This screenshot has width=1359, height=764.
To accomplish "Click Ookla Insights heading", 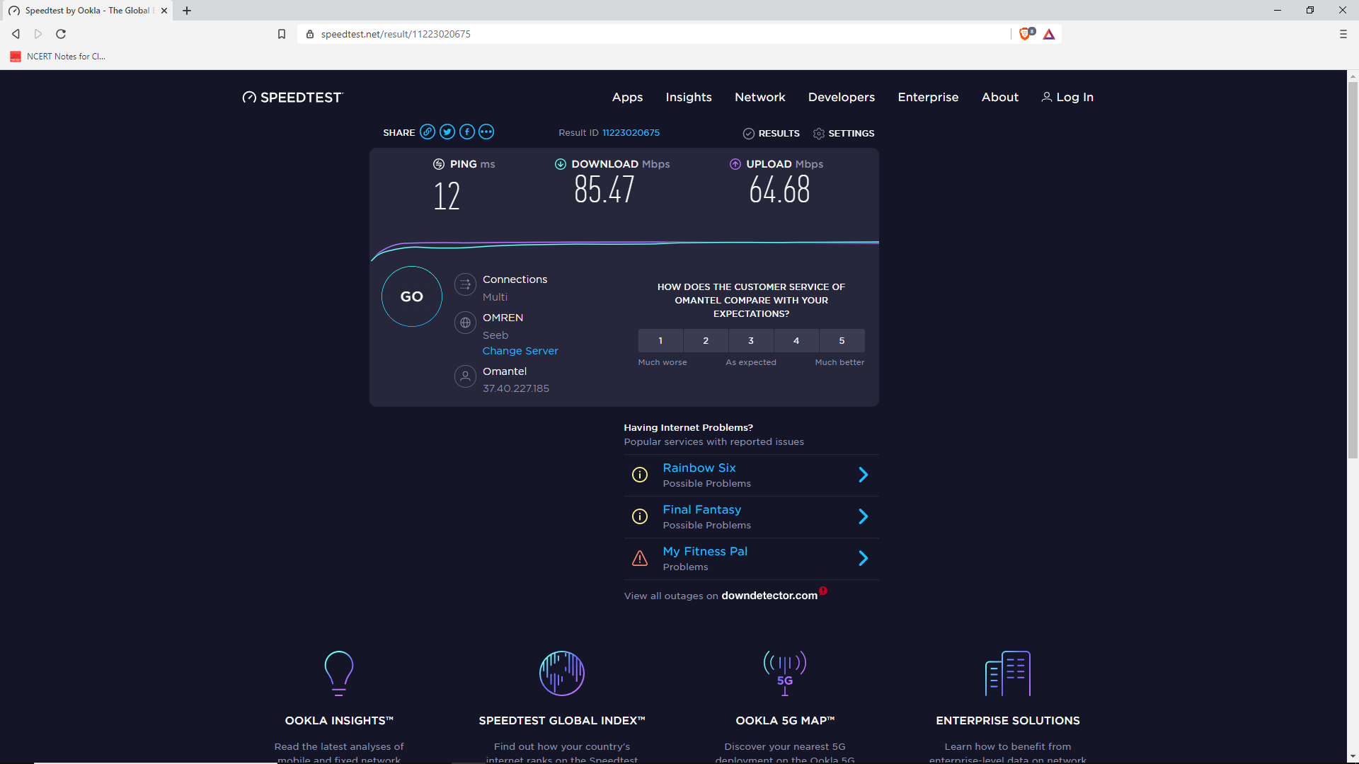I will pos(339,721).
